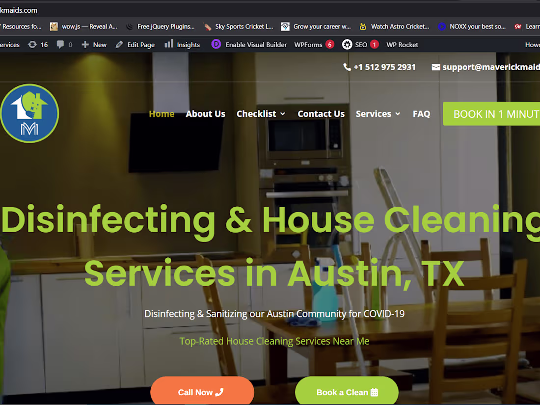Click the Maverick Maids circular logo
The height and width of the screenshot is (405, 540).
click(x=29, y=113)
